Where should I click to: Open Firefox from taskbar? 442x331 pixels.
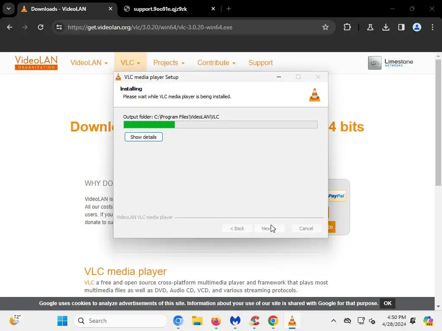tap(216, 321)
